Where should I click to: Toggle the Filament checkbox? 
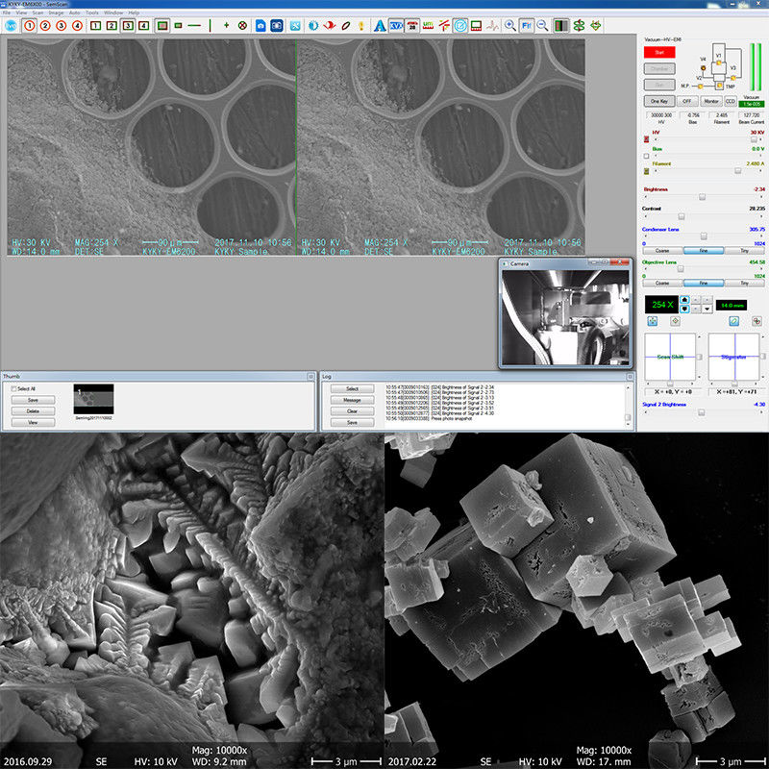tap(646, 171)
